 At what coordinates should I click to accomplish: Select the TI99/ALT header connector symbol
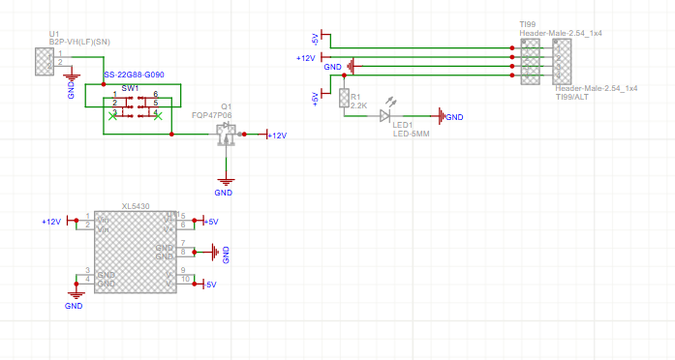tap(562, 62)
